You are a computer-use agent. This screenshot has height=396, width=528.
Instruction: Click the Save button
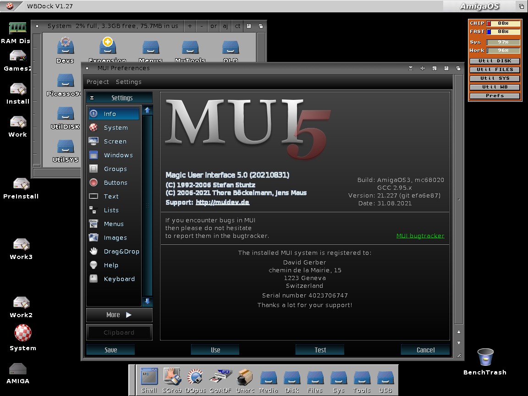[x=111, y=350]
